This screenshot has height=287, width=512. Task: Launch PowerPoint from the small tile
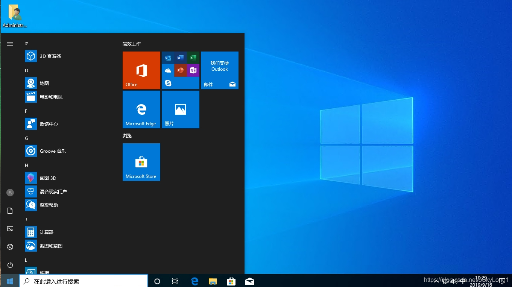point(181,70)
